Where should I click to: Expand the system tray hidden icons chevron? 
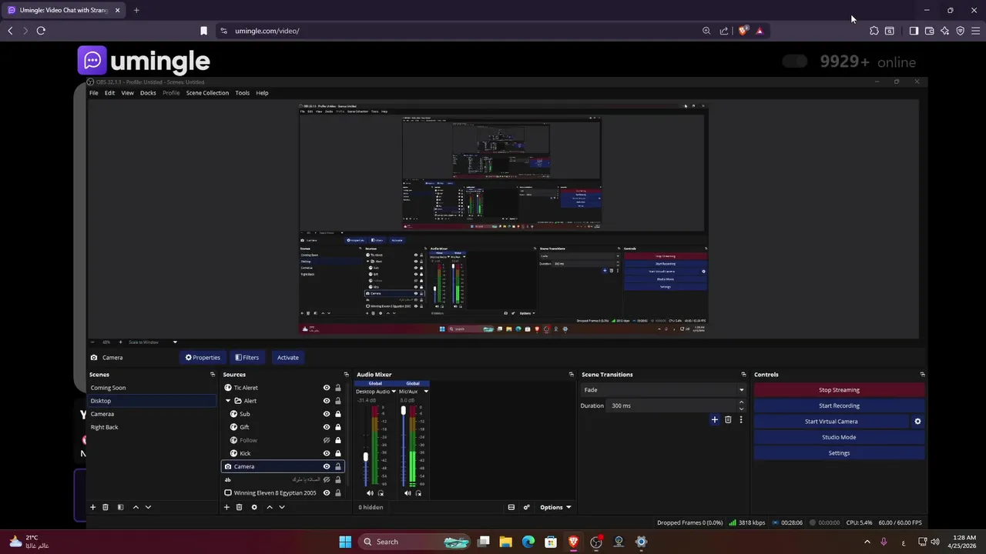(867, 542)
